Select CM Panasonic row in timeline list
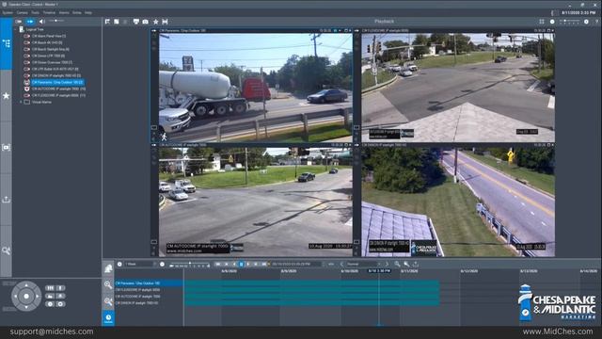 pos(149,283)
